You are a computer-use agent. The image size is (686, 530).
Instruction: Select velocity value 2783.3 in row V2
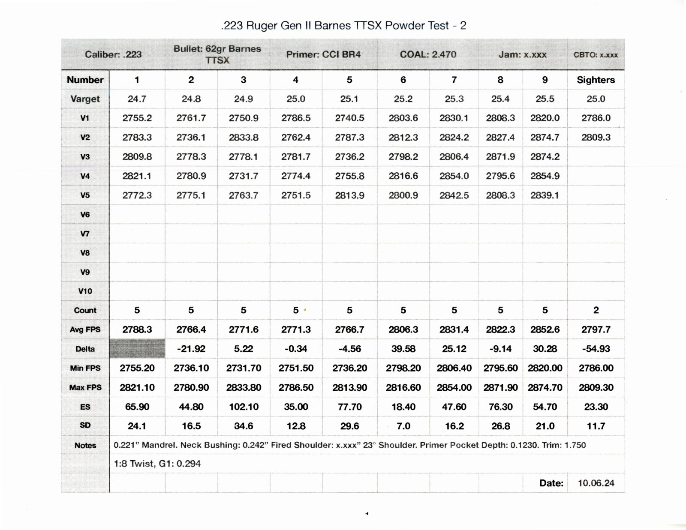pyautogui.click(x=137, y=138)
